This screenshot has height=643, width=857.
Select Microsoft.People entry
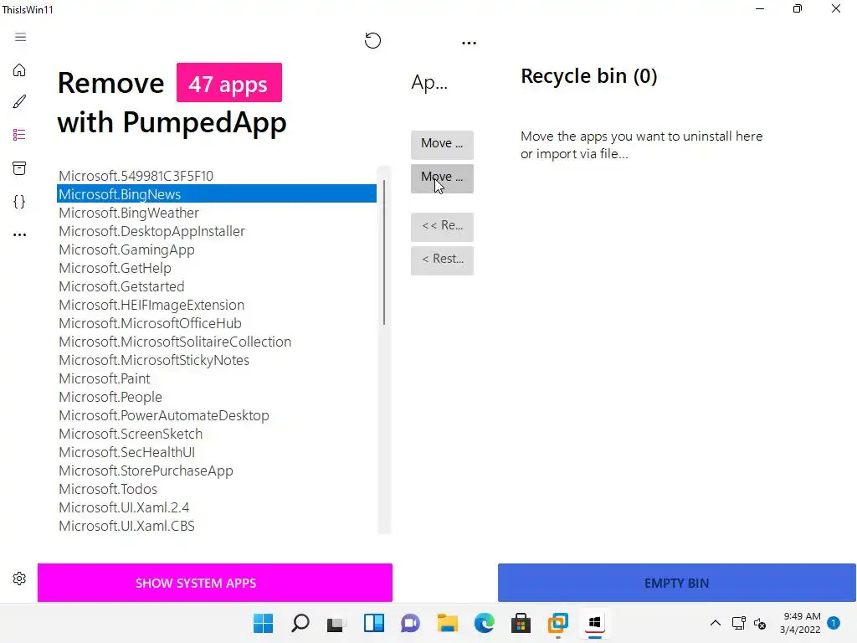[x=217, y=397]
